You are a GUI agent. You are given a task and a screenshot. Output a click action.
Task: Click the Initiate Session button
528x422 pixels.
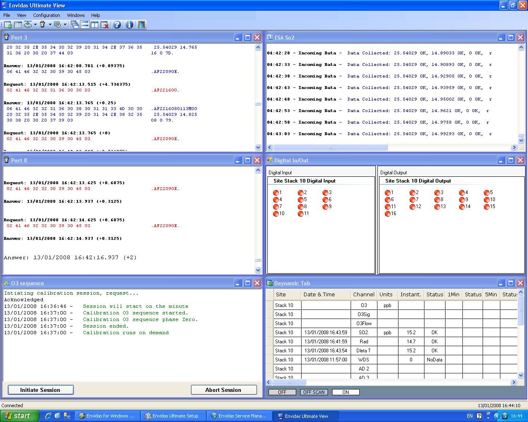click(x=40, y=389)
